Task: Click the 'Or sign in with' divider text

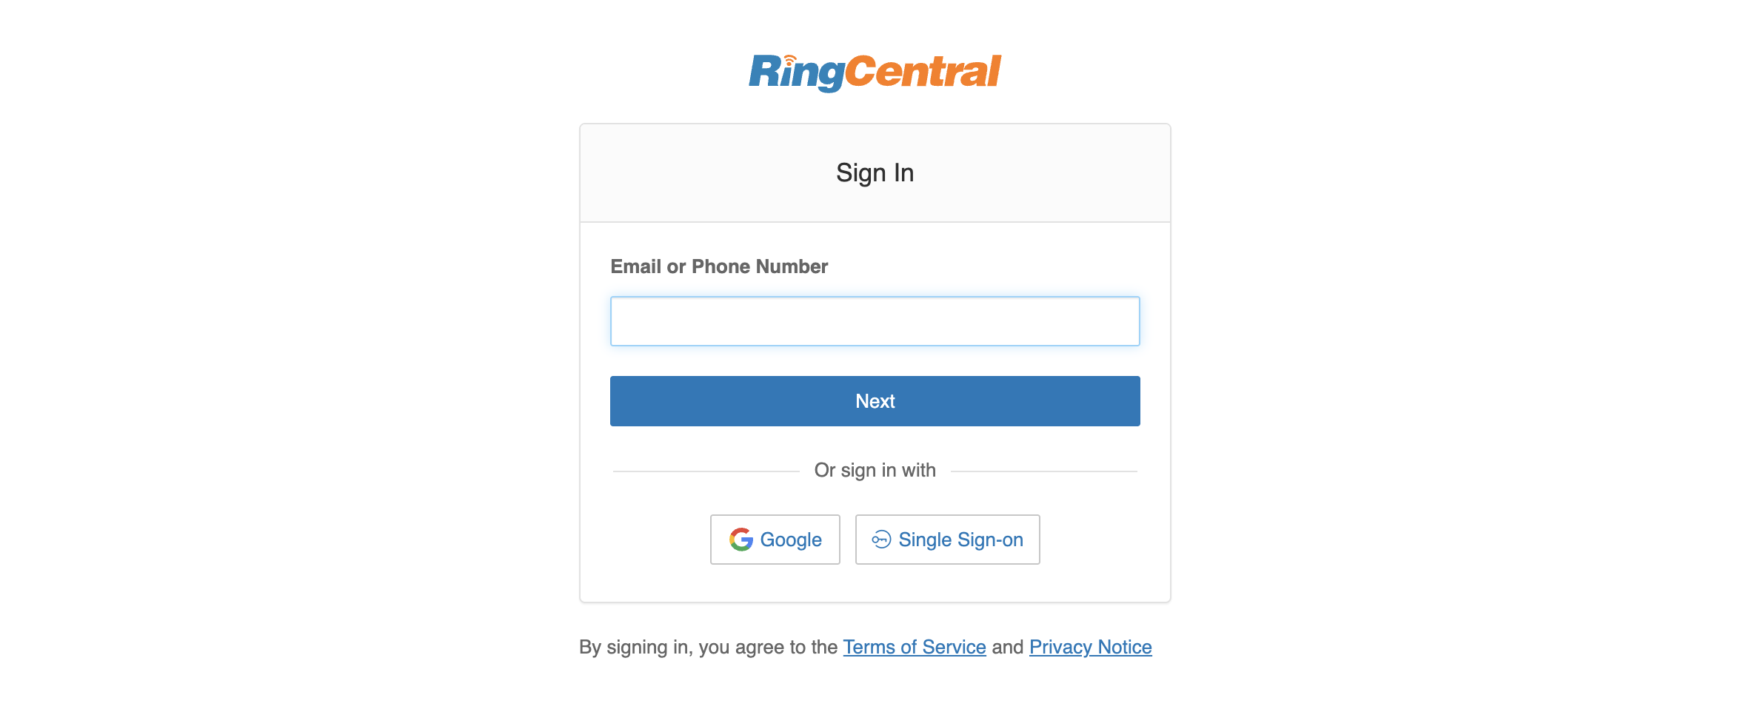Action: [875, 471]
